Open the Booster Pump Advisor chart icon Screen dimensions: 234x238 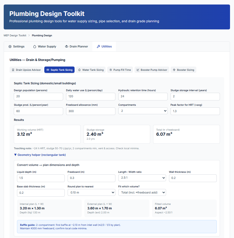pyautogui.click(x=138, y=70)
